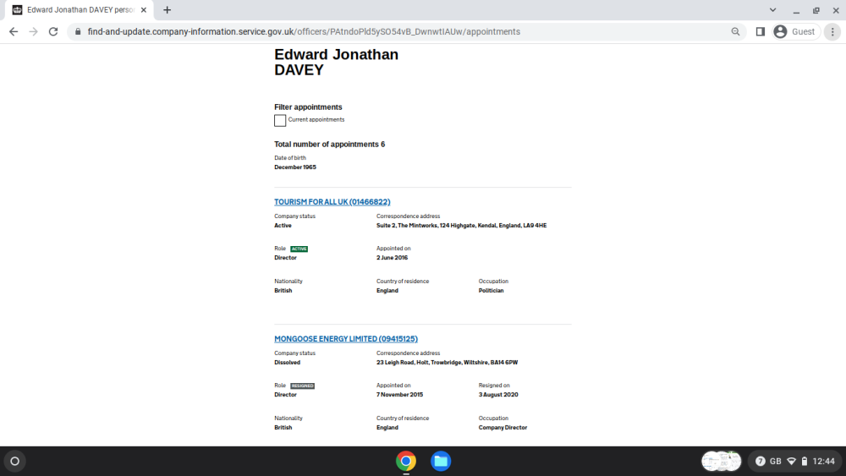Close the Edward Jonathan DAVEY tab
The image size is (846, 476).
(x=144, y=9)
